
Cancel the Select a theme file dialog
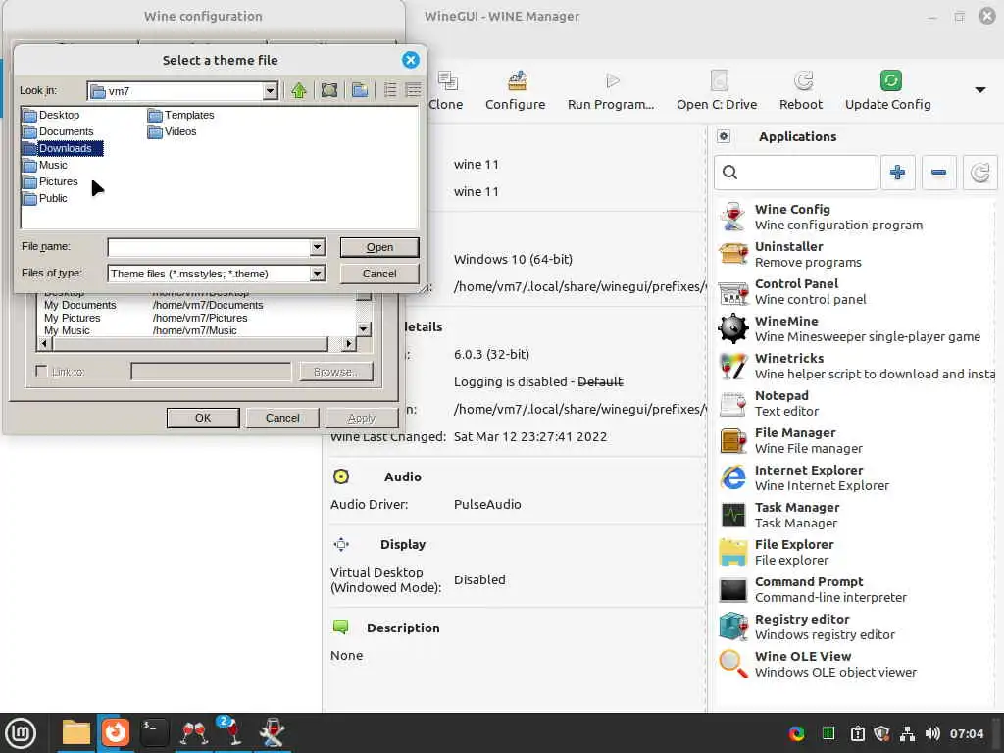click(379, 274)
